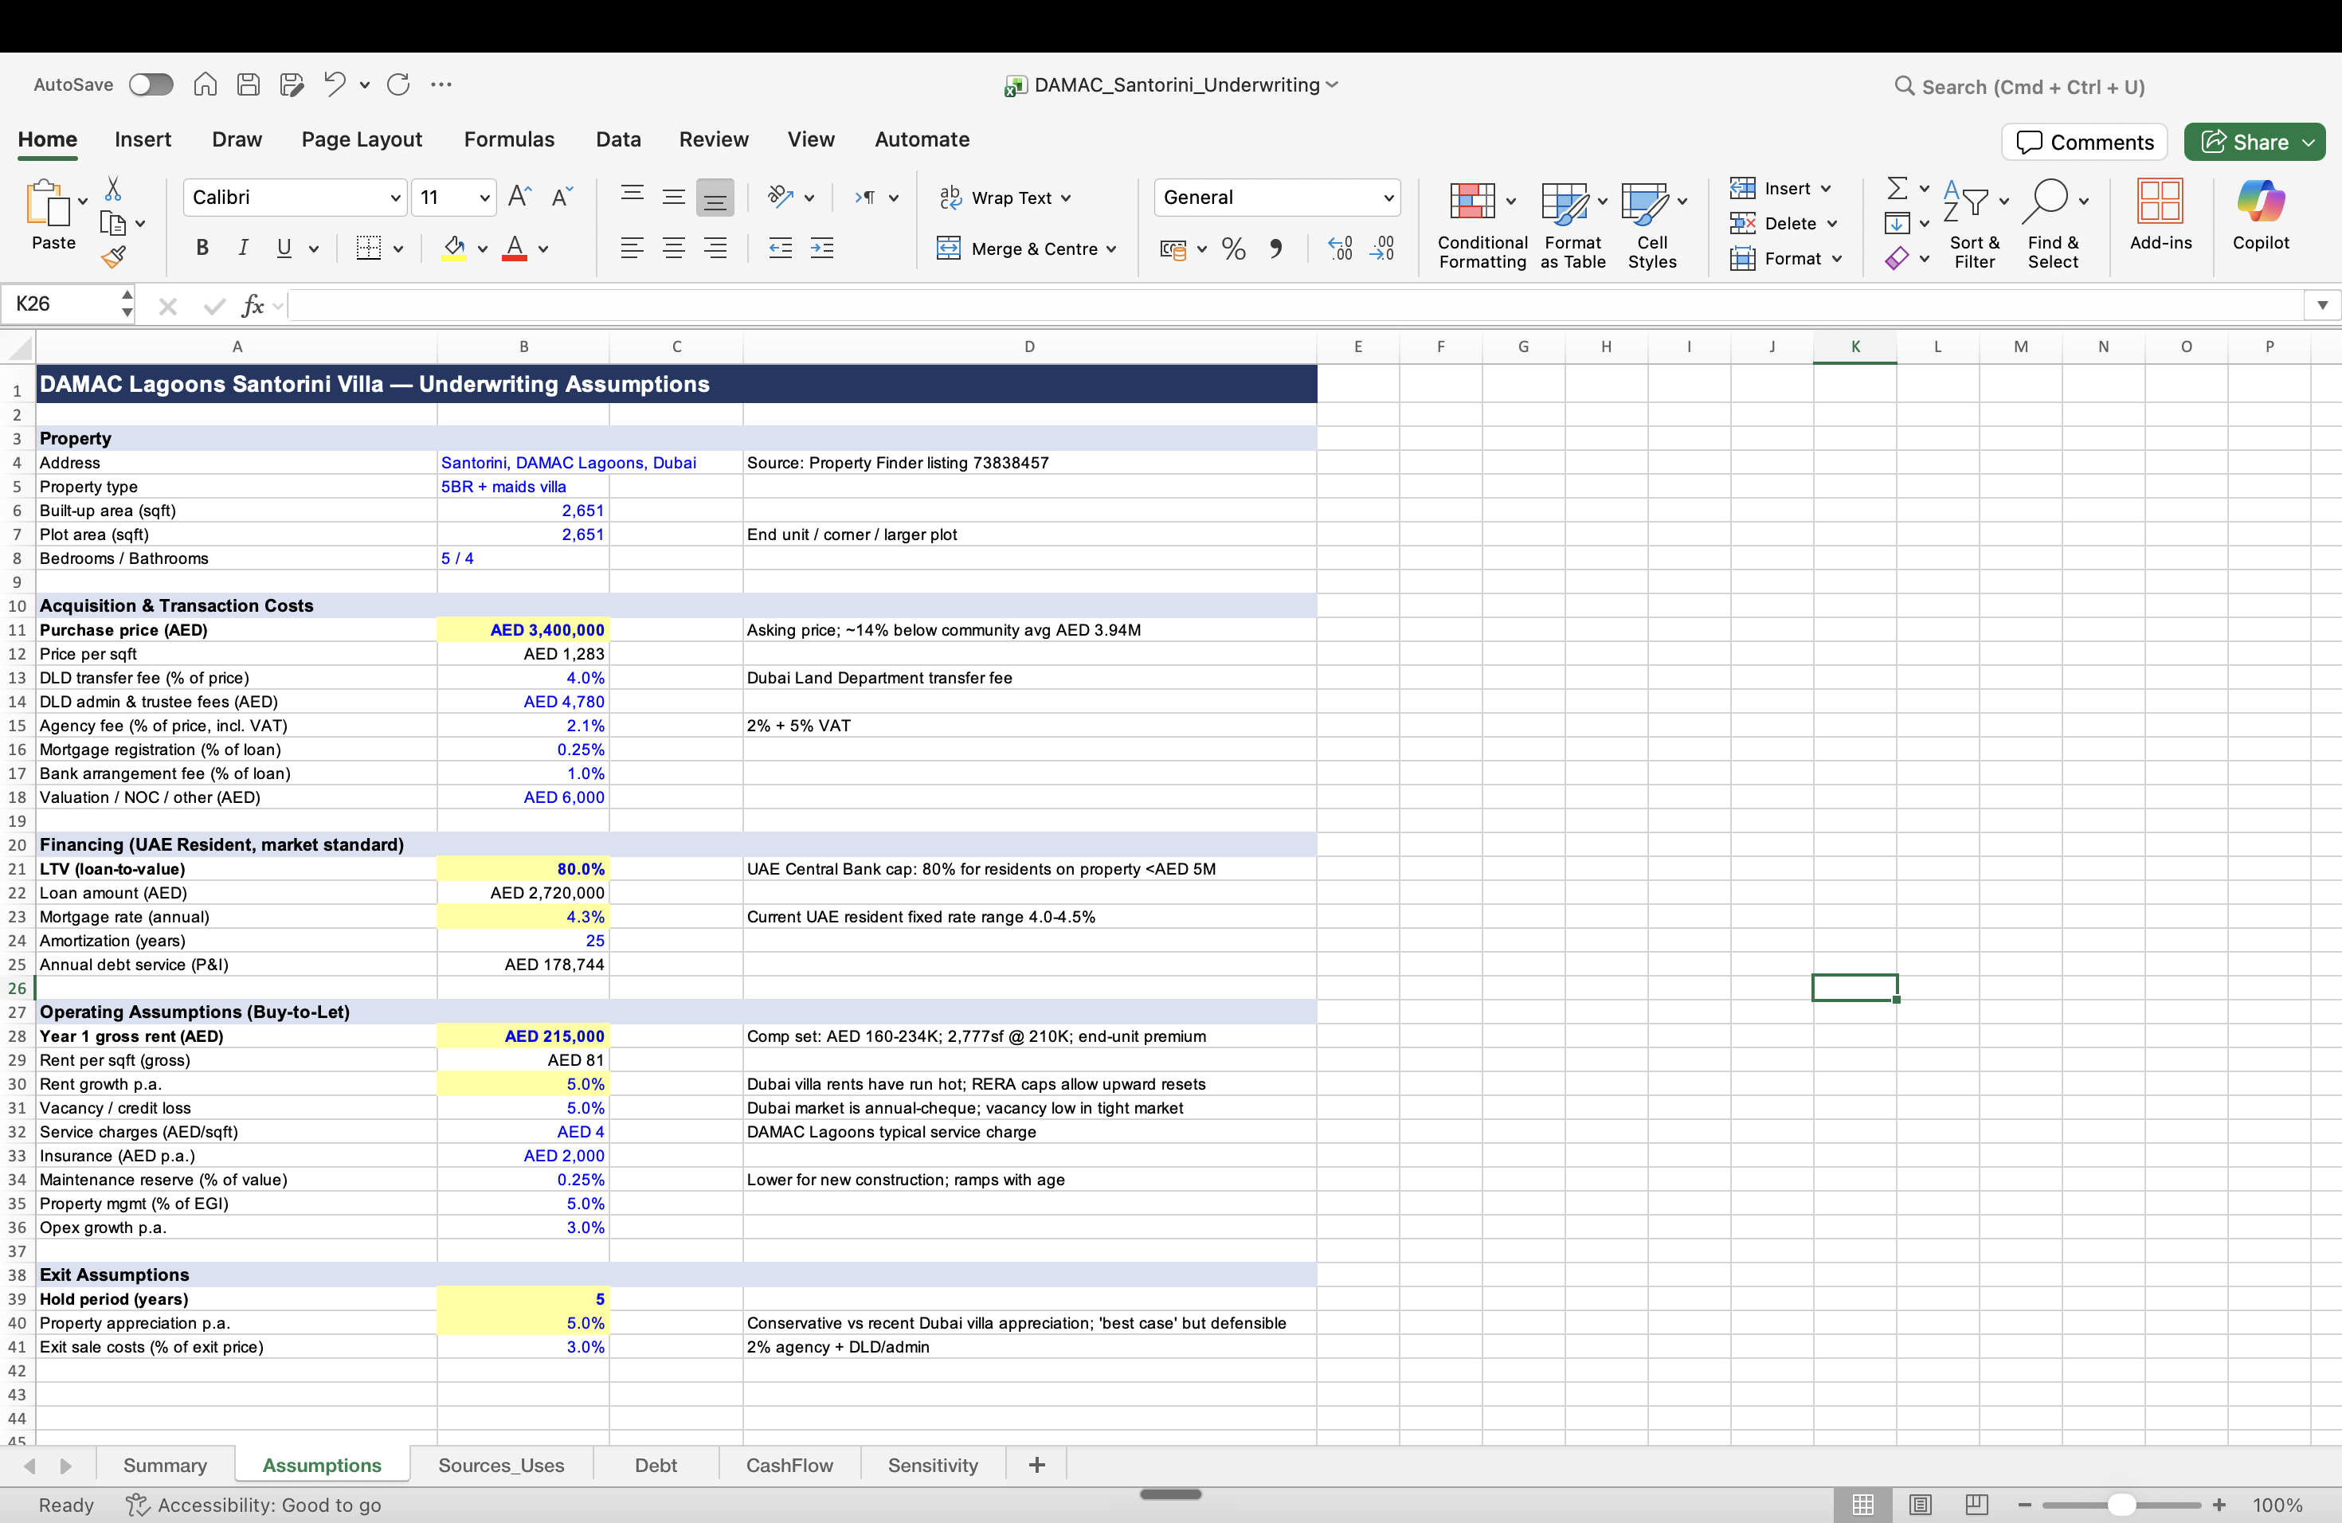The height and width of the screenshot is (1523, 2342).
Task: Toggle the AutoSave switch
Action: 151,84
